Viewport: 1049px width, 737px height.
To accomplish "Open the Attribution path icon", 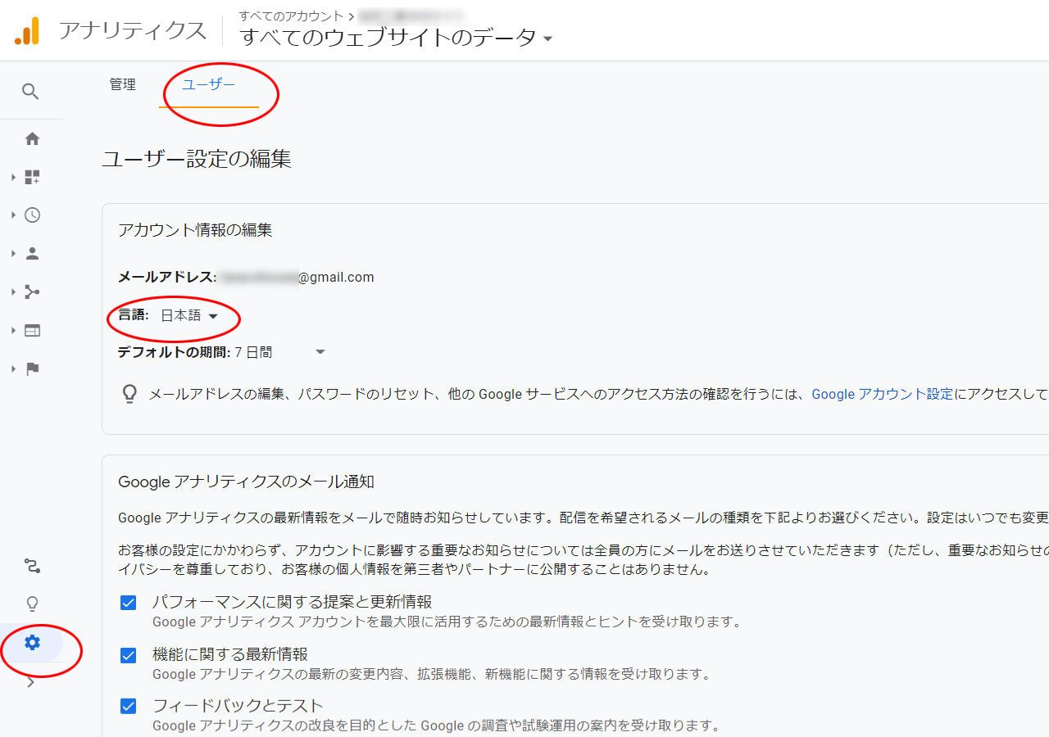I will [x=32, y=566].
